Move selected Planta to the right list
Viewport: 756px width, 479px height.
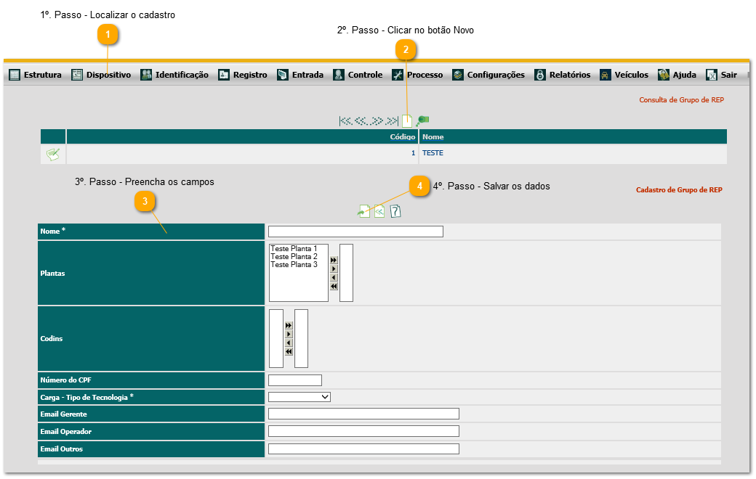334,269
